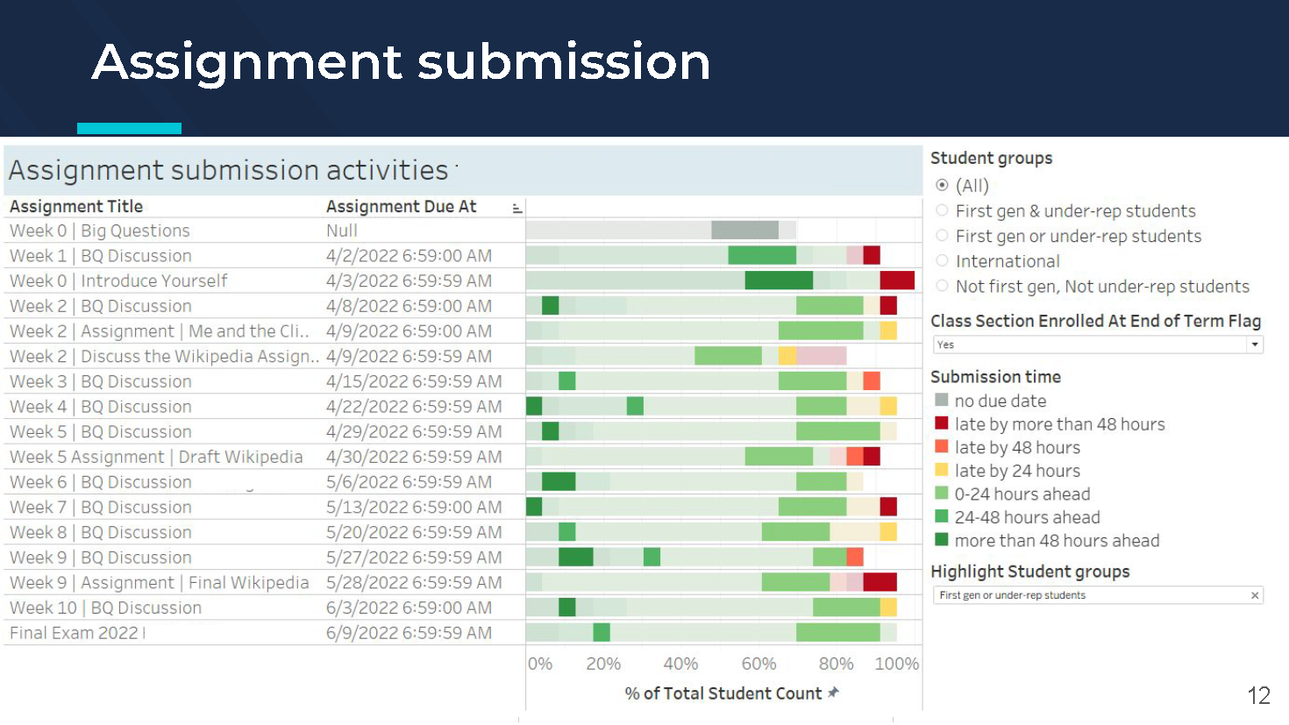Screen dimensions: 1289x725
Task: Clear the Highlight Student groups filter
Action: tap(1255, 595)
